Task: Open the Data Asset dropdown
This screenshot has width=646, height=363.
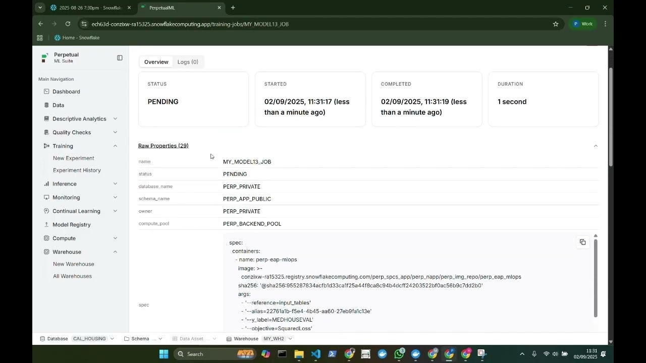Action: click(x=194, y=339)
